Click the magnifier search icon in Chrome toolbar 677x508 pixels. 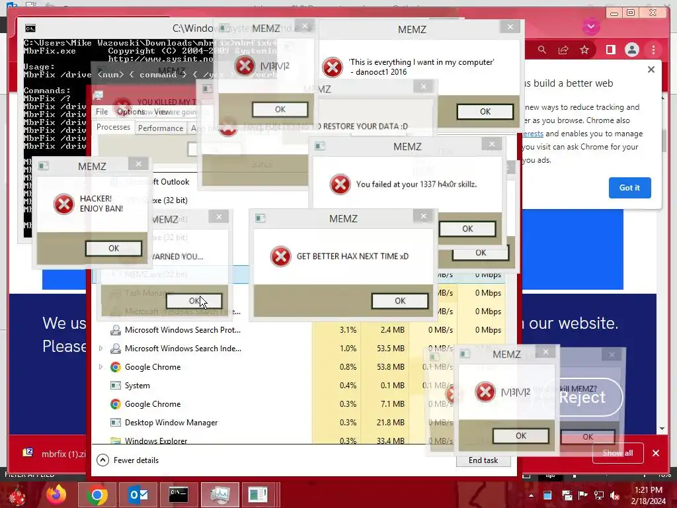(x=542, y=50)
